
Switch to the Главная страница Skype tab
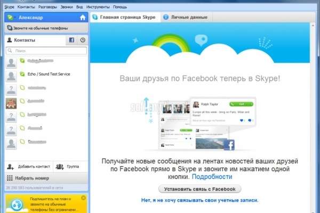[125, 17]
